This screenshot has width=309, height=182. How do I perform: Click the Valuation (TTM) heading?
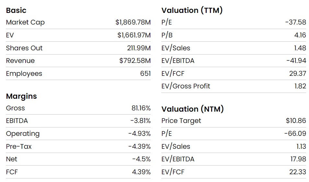pos(192,10)
